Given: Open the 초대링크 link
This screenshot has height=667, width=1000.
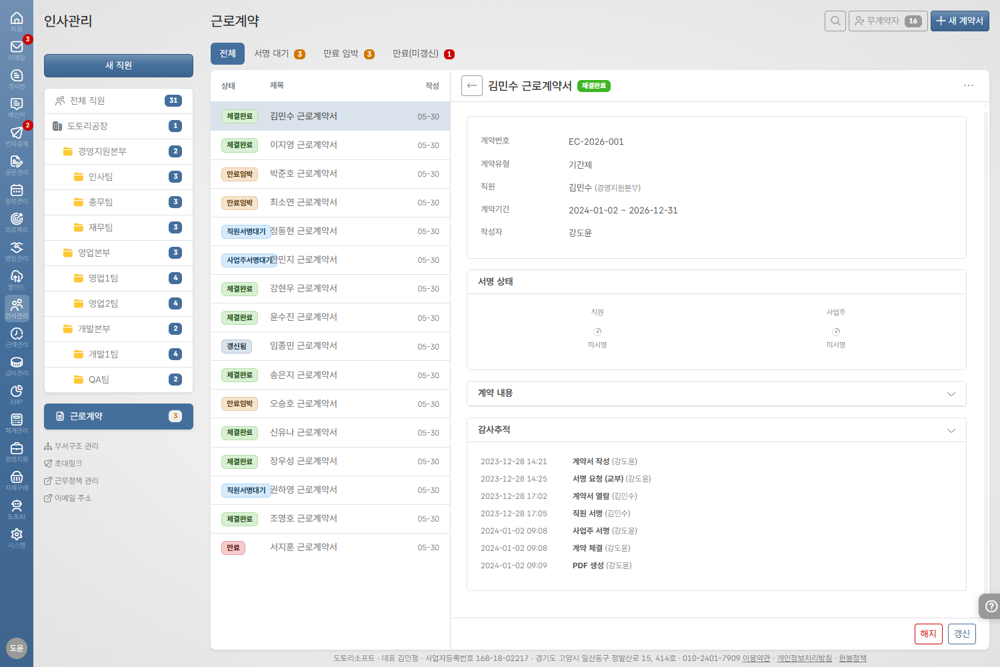Looking at the screenshot, I should tap(63, 464).
